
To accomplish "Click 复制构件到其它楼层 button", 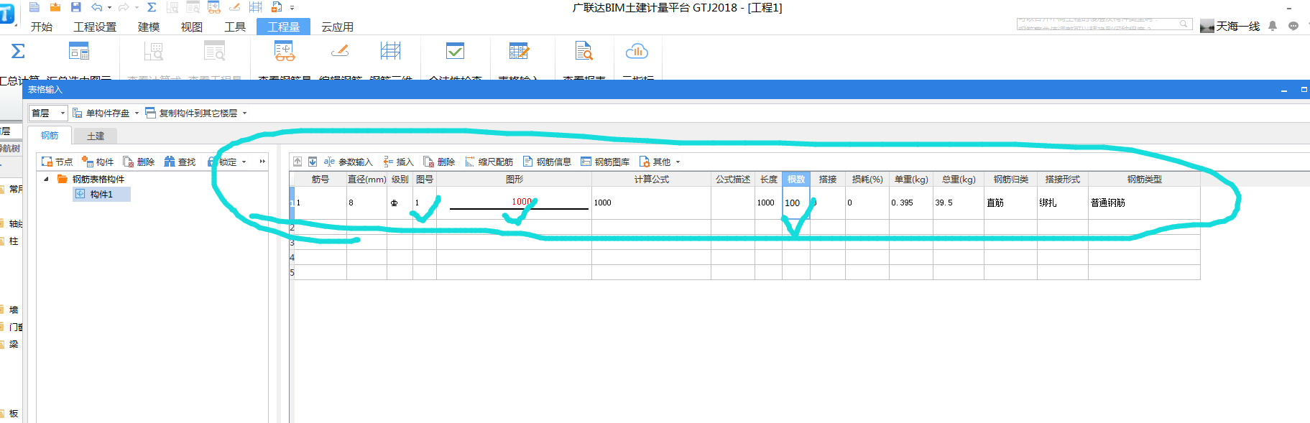I will pos(192,113).
